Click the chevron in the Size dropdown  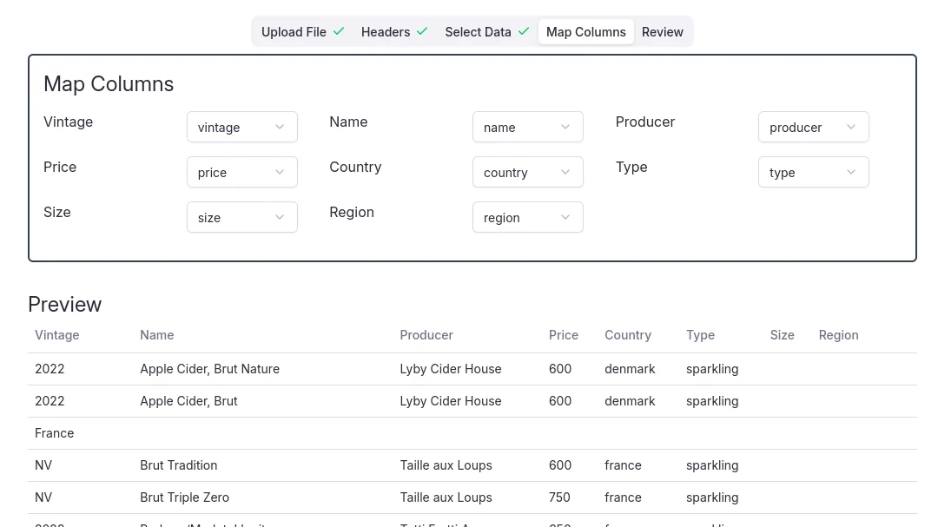(x=280, y=218)
